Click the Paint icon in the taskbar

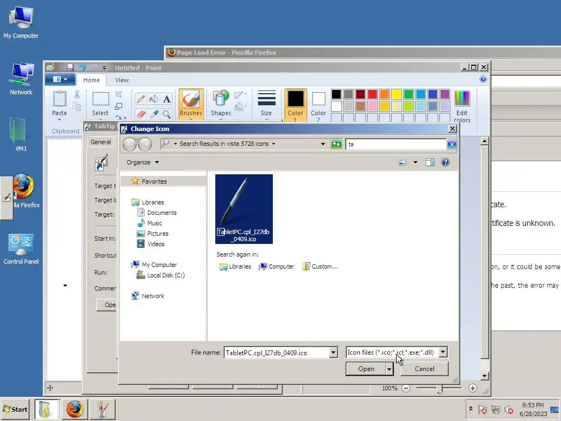102,409
